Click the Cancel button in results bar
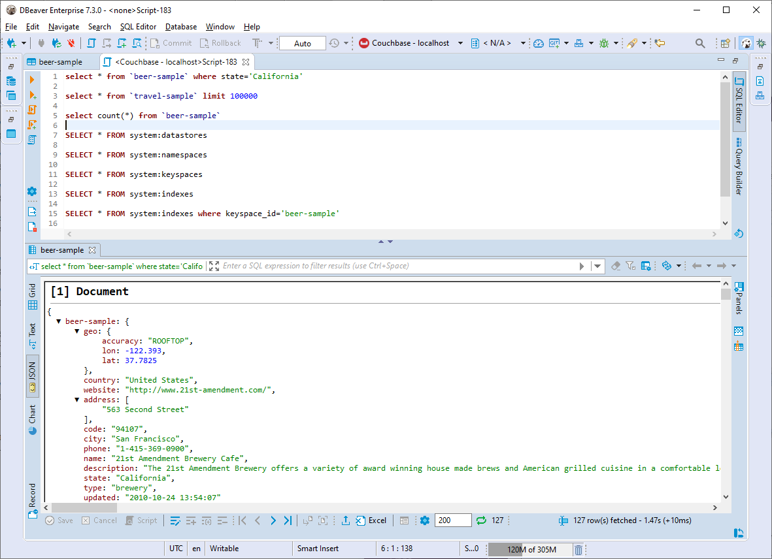772x559 pixels. coord(99,520)
